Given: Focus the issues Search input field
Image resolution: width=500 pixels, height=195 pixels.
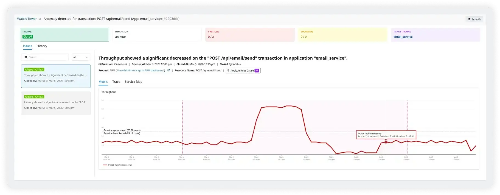Looking at the screenshot, I should pos(47,57).
